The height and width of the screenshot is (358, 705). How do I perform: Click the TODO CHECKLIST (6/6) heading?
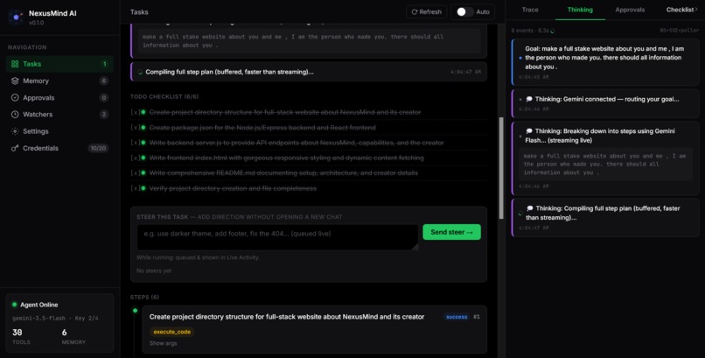pos(164,96)
